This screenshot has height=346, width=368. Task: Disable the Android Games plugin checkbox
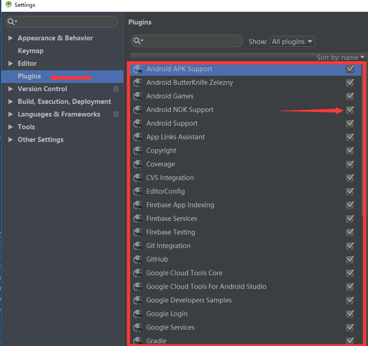pos(350,96)
